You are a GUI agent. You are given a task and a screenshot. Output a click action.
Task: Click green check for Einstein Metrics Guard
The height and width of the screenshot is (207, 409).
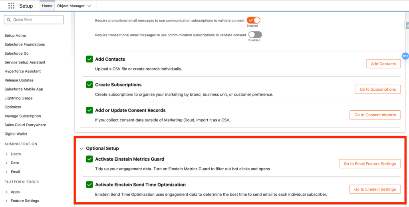(89, 159)
